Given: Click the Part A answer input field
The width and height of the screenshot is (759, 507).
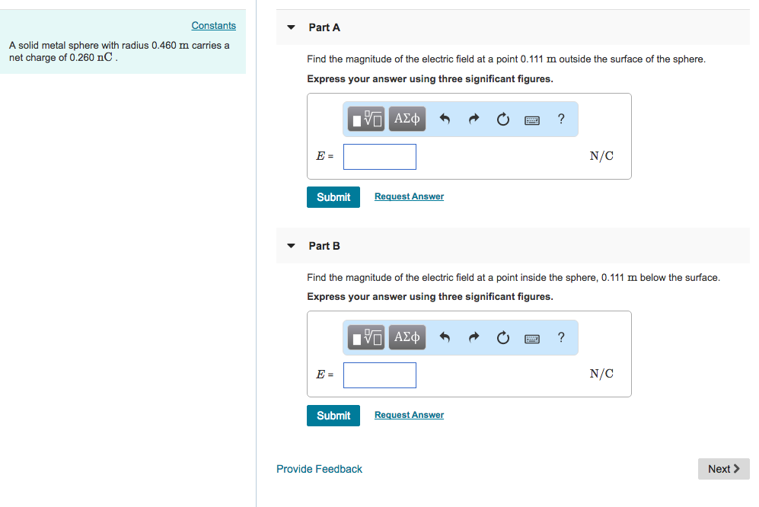Looking at the screenshot, I should (380, 157).
